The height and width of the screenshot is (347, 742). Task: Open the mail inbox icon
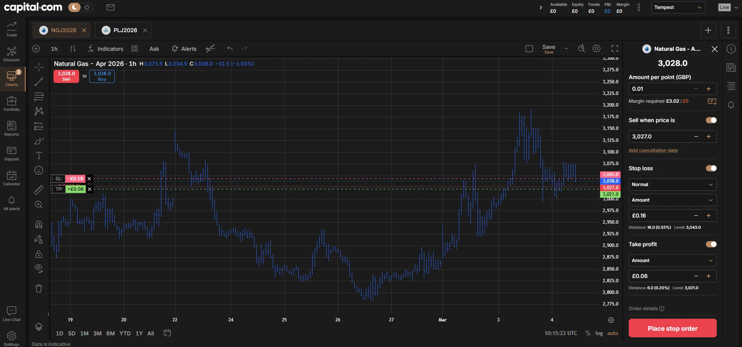111,7
